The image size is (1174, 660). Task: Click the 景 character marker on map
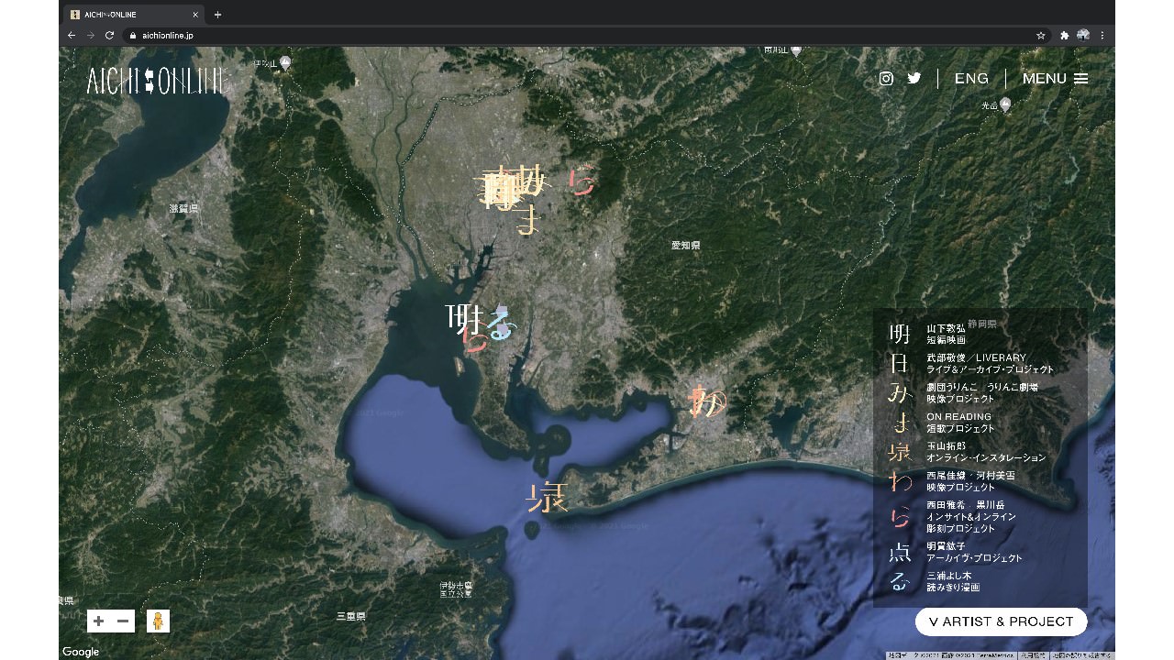click(547, 498)
